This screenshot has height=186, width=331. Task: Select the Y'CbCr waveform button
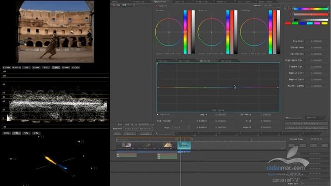pos(76,68)
